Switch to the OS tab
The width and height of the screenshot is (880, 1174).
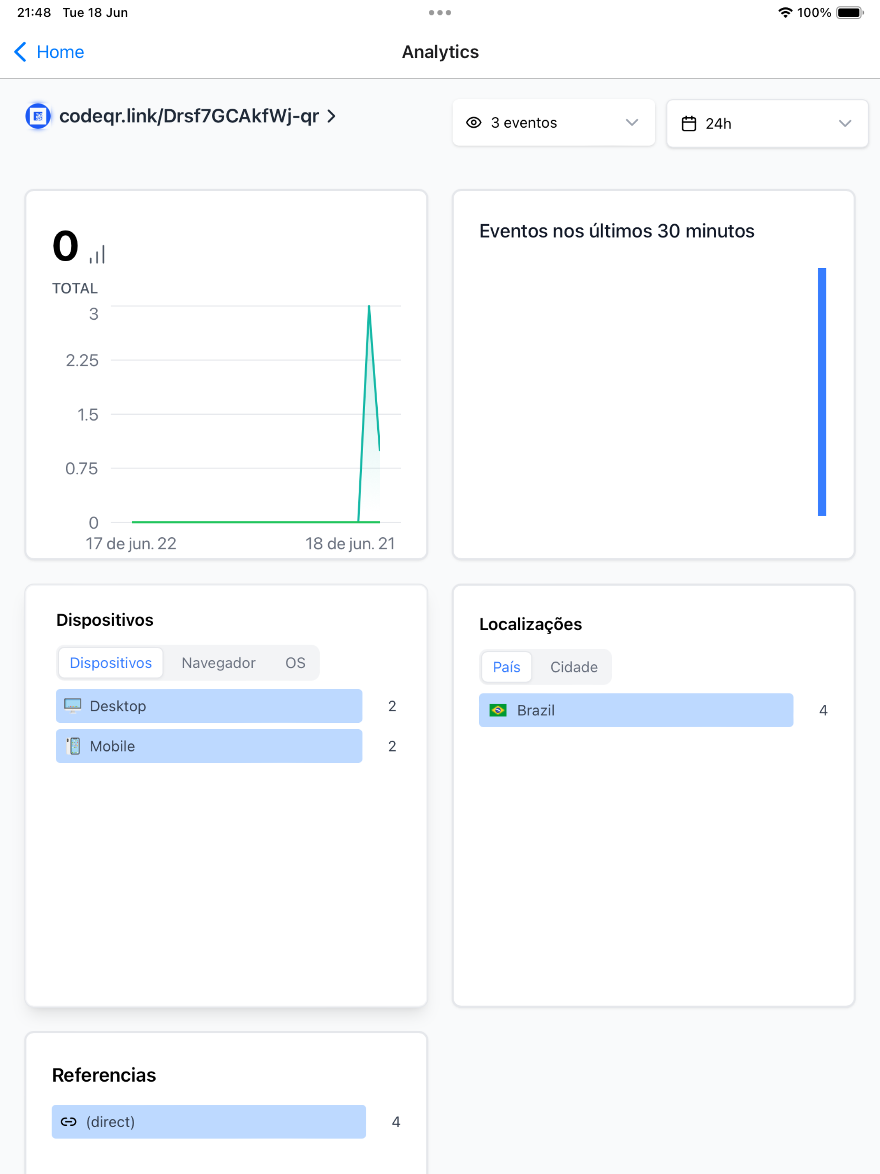[x=295, y=662]
